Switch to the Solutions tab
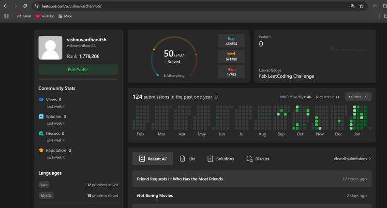 [221, 159]
